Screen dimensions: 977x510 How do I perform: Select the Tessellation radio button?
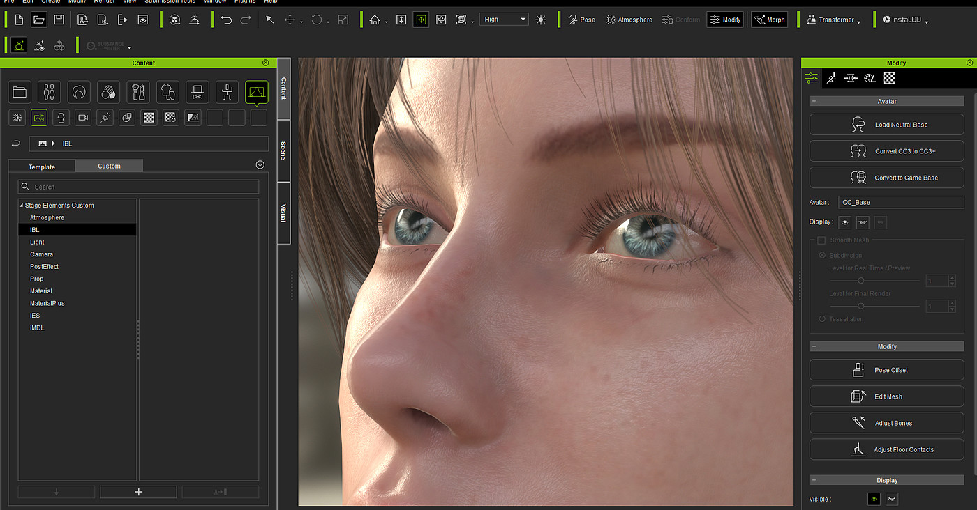pyautogui.click(x=822, y=319)
